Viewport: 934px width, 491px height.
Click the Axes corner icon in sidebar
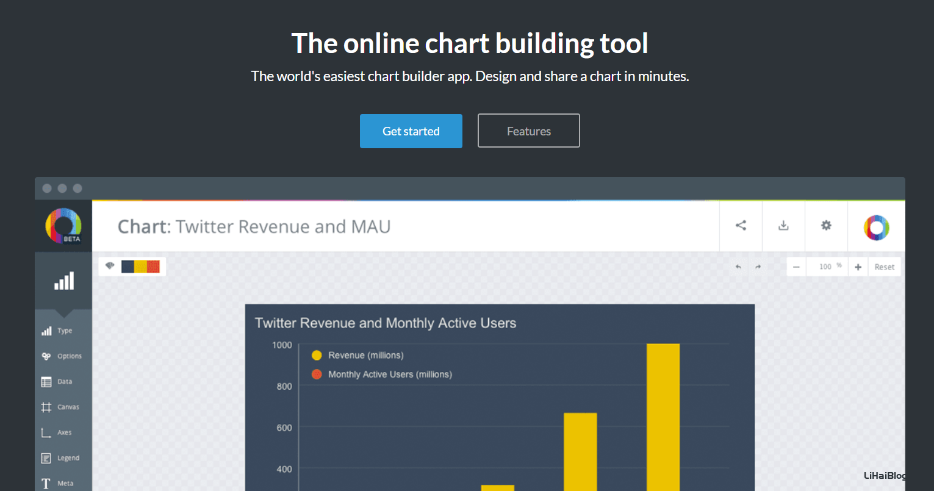click(x=46, y=432)
